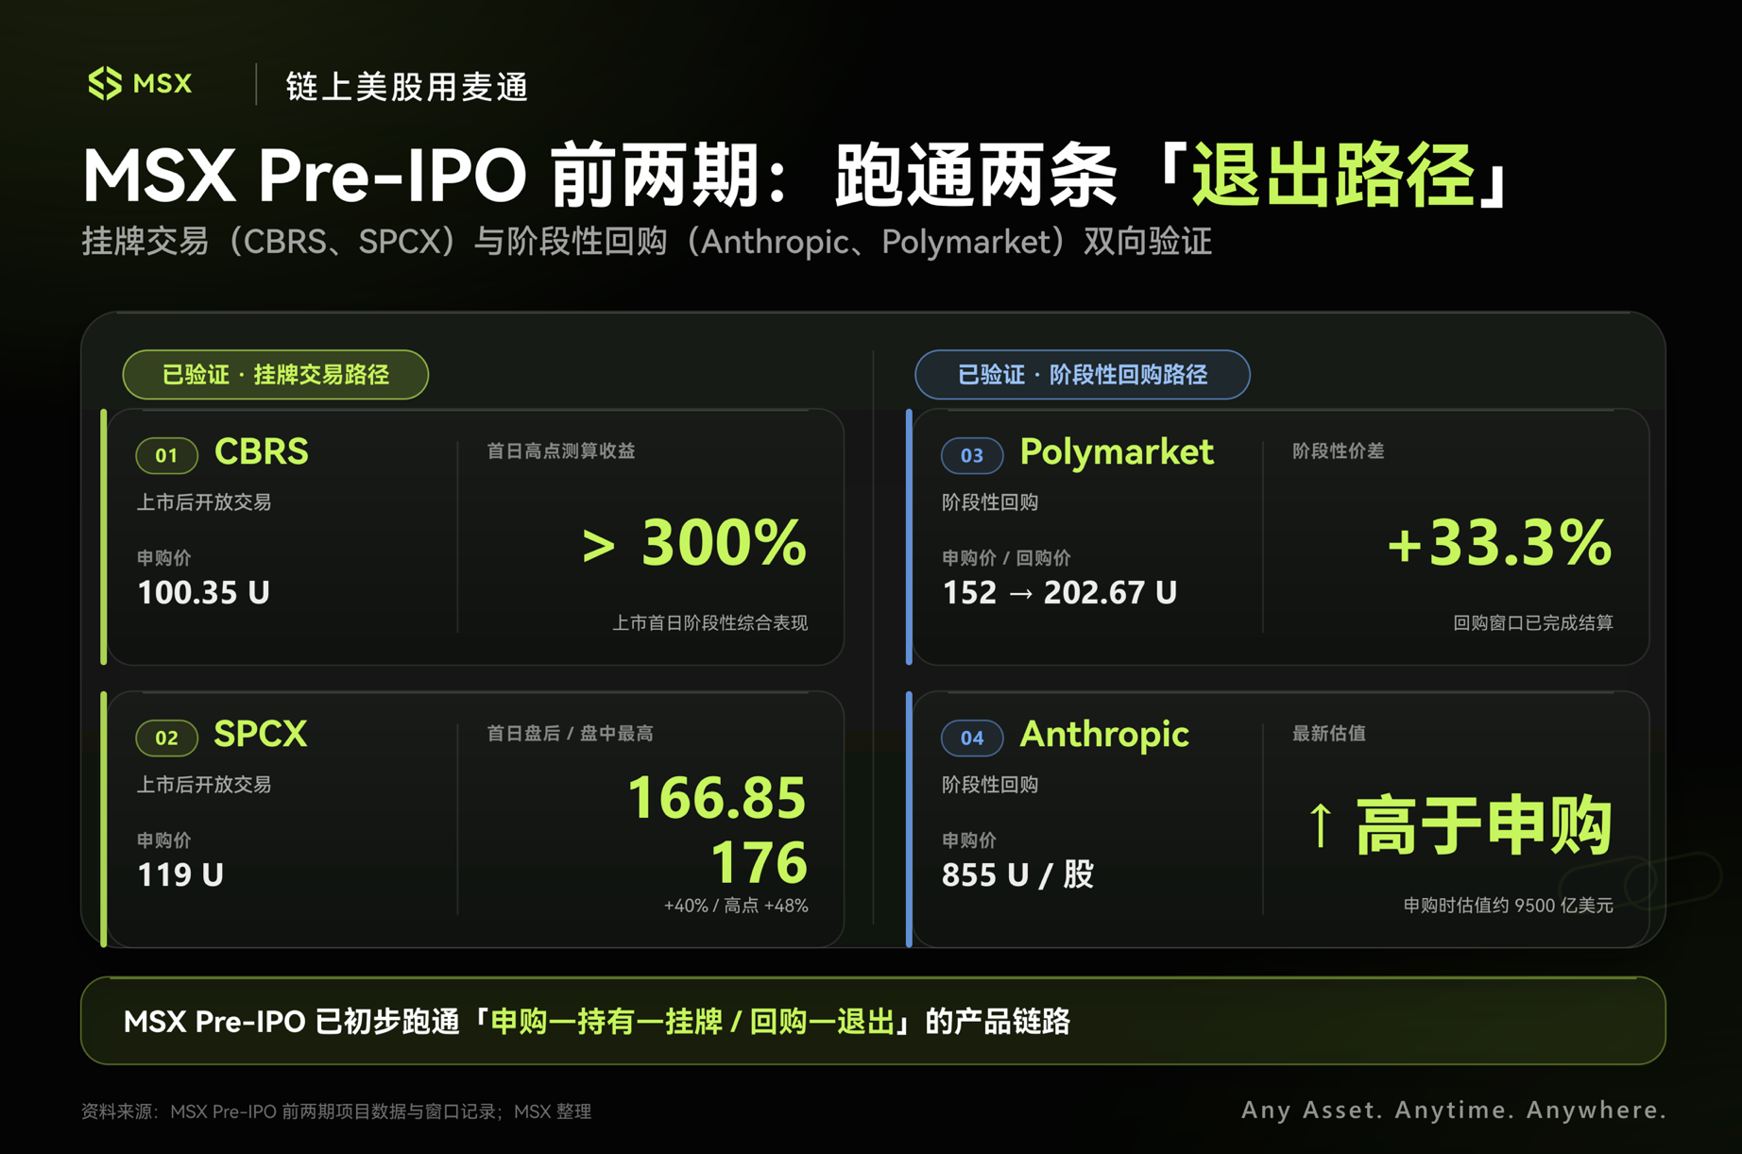
Task: Click the Anthropic price "855 U / 股"
Action: (x=1018, y=874)
